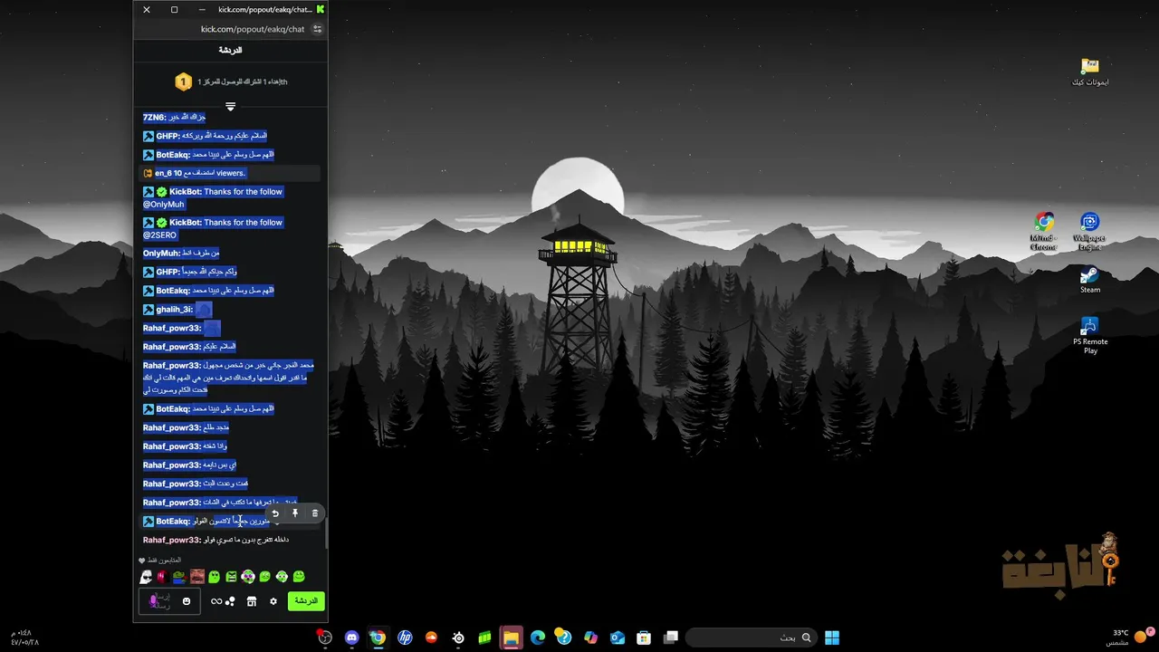The height and width of the screenshot is (652, 1159).
Task: Insert the green blob looking-up emote
Action: click(x=214, y=577)
